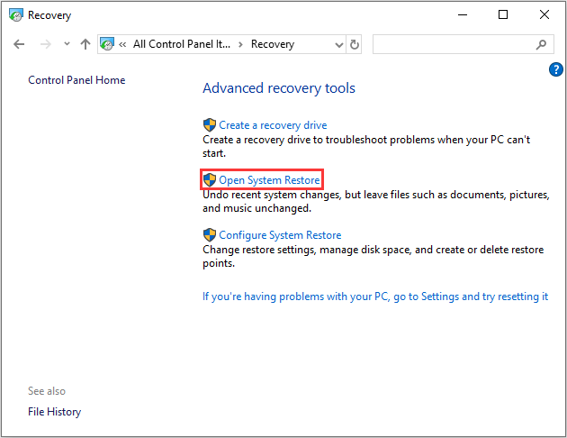Click the Refresh button
Viewport: 567px width, 438px height.
[355, 44]
